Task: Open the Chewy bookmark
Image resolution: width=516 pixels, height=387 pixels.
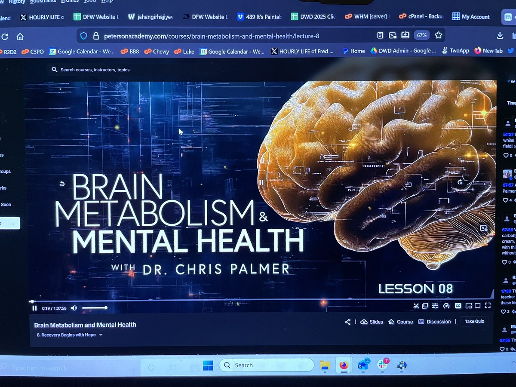Action: (x=157, y=52)
